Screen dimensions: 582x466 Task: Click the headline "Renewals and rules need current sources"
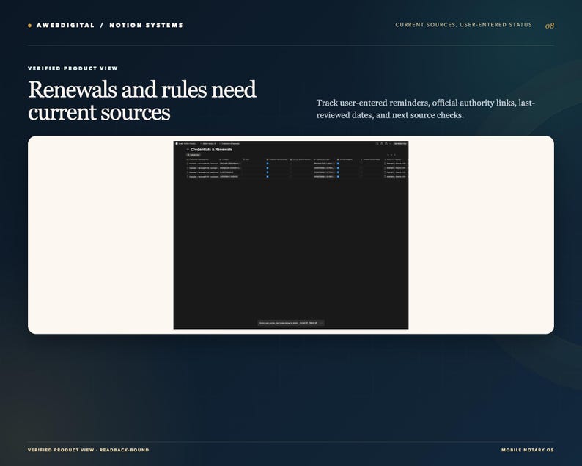pyautogui.click(x=142, y=101)
